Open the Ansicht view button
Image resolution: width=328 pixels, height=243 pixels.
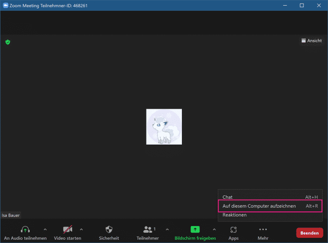coord(312,41)
